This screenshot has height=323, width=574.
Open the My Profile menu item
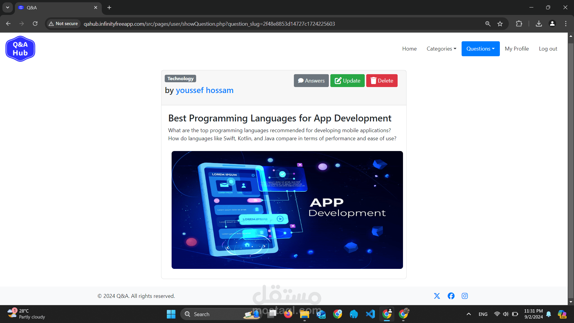(517, 49)
